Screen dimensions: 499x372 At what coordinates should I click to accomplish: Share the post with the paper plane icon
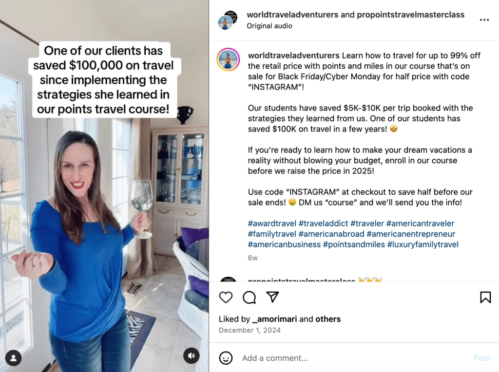click(272, 297)
